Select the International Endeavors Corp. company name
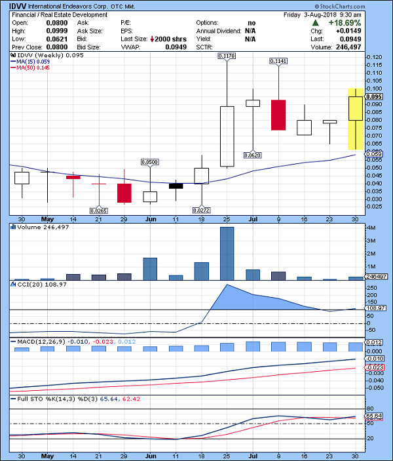The image size is (393, 461). [68, 7]
